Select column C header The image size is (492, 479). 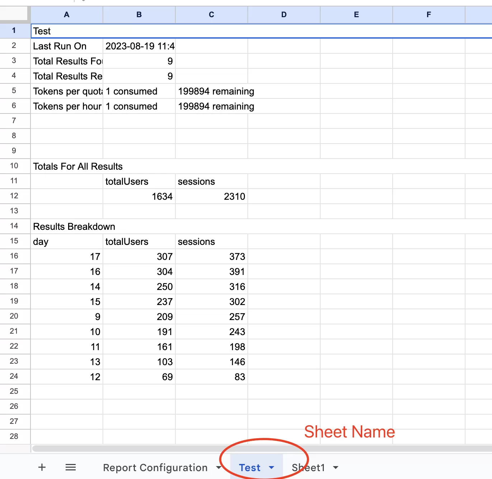pos(212,15)
